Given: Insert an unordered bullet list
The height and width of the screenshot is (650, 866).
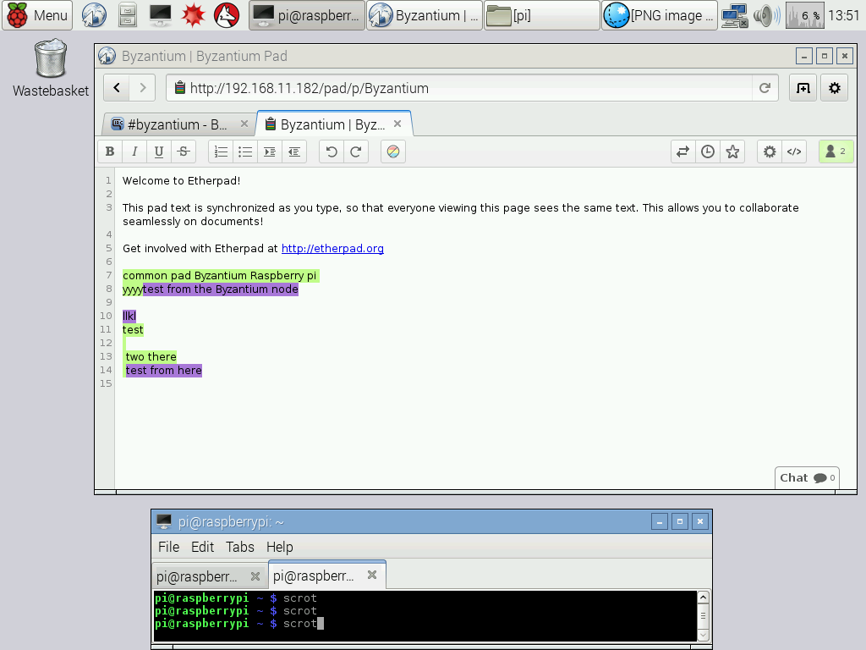Looking at the screenshot, I should click(x=245, y=151).
